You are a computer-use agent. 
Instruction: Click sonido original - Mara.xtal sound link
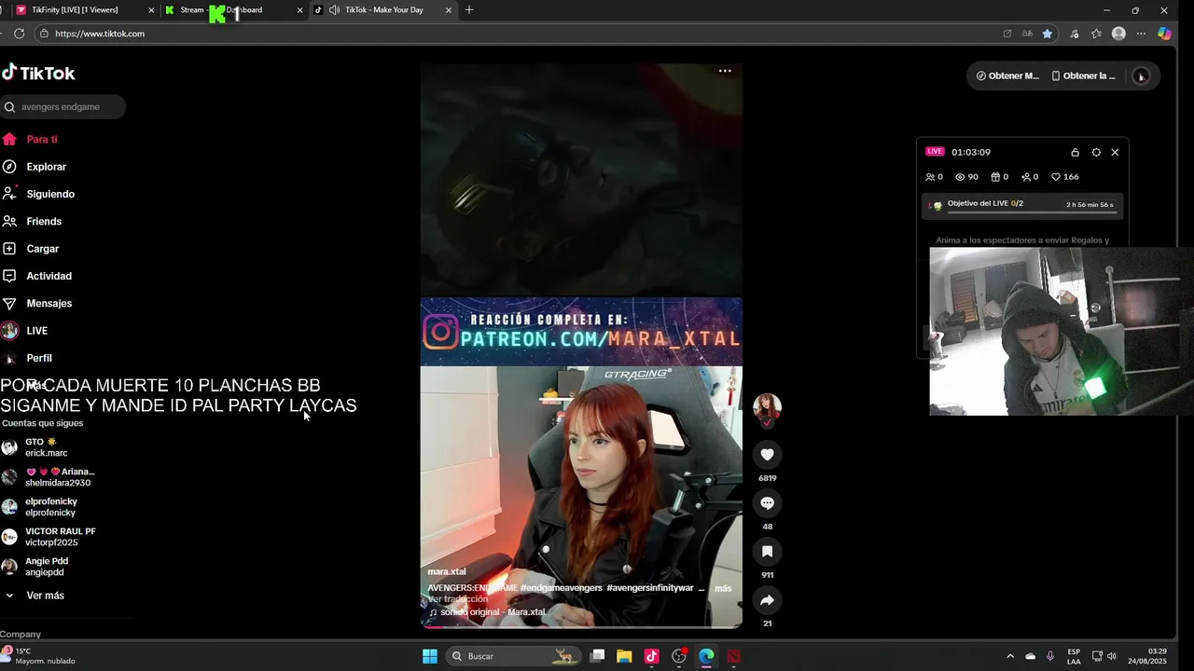click(x=493, y=612)
